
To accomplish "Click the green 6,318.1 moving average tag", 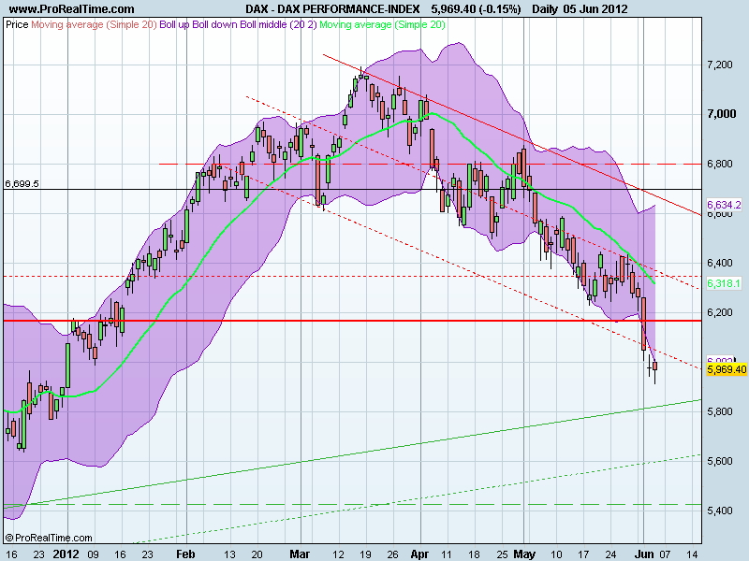I will pos(724,284).
